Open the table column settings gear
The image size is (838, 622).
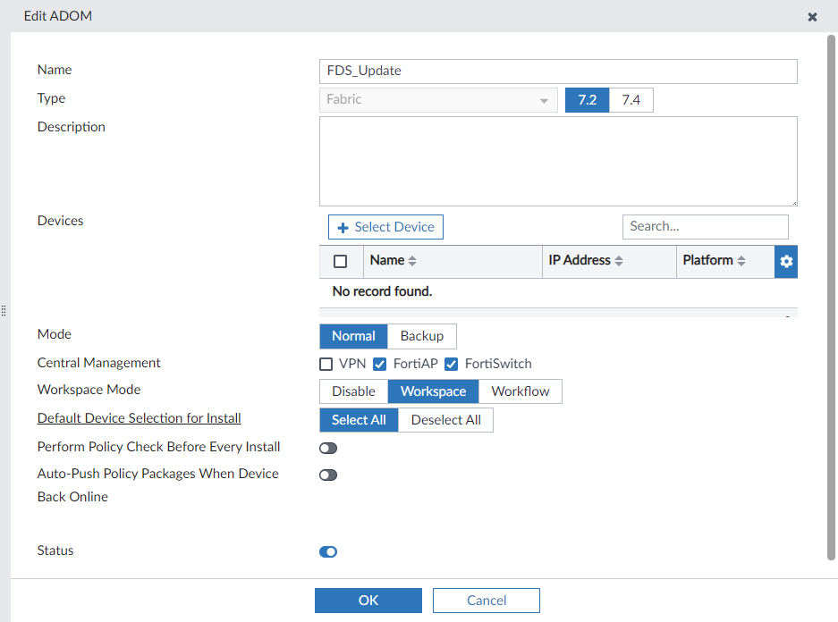coord(785,261)
